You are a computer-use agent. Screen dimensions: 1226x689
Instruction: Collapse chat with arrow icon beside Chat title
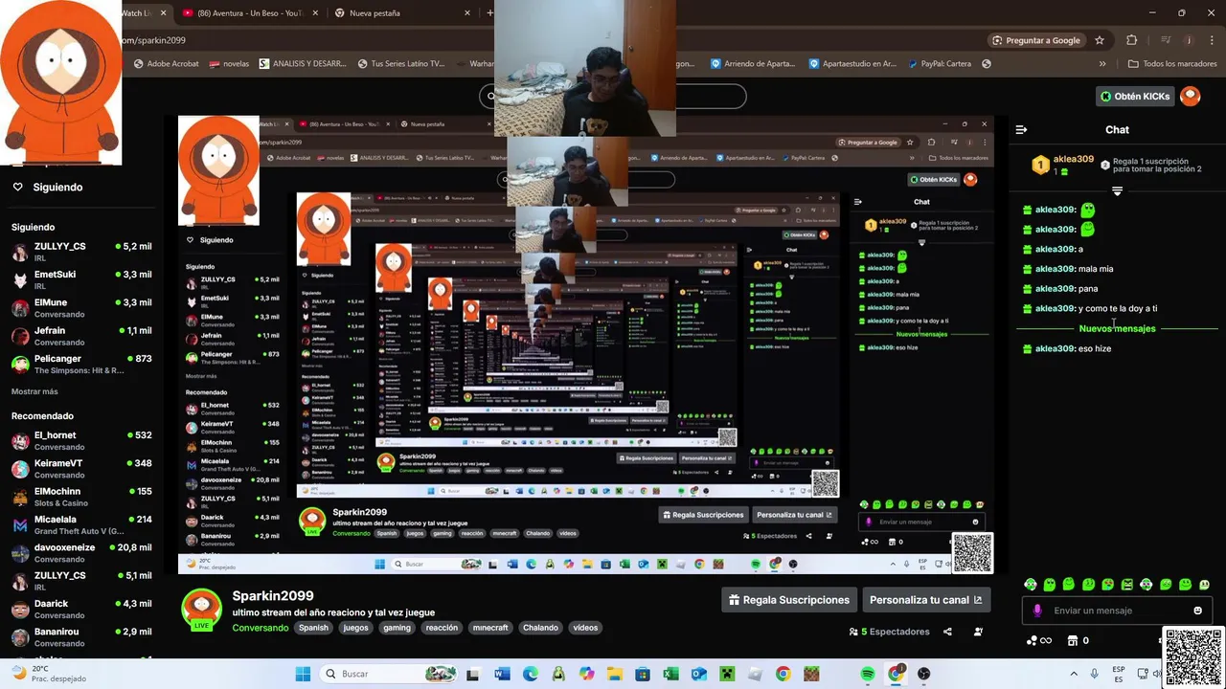click(x=1021, y=129)
